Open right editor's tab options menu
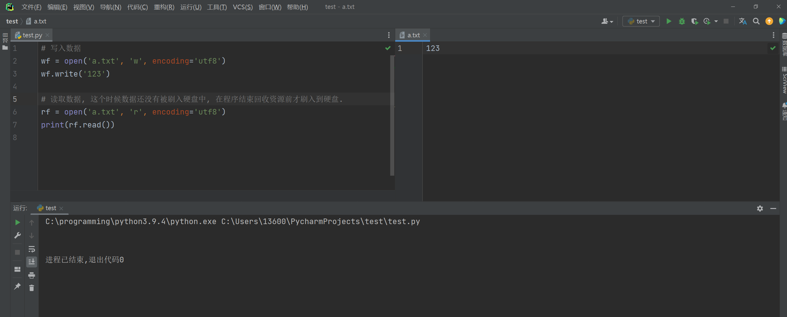 (x=773, y=35)
